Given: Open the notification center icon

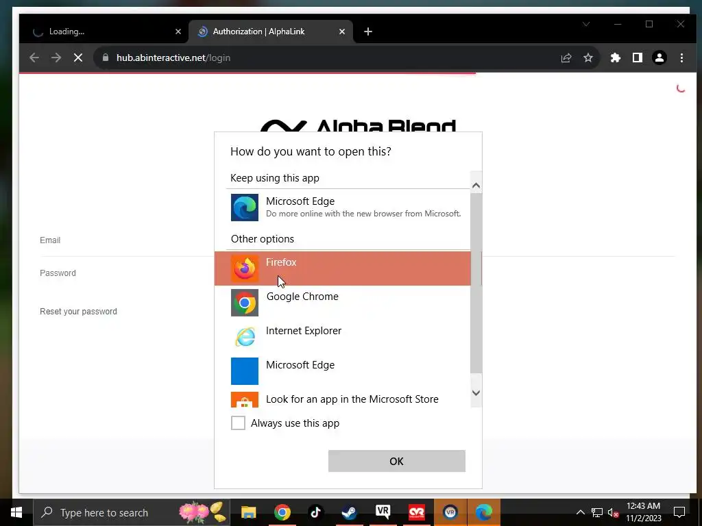Looking at the screenshot, I should click(x=679, y=512).
